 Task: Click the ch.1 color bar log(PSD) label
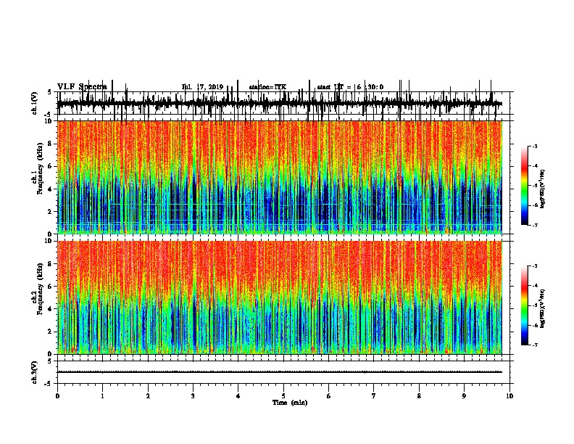point(542,189)
